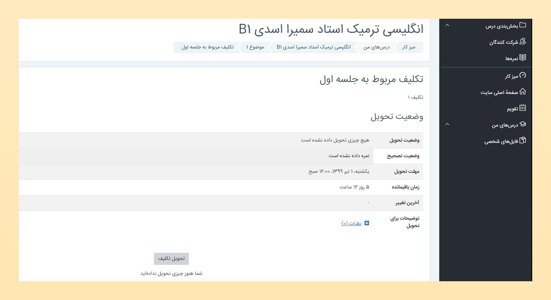Image resolution: width=551 pixels, height=300 pixels.
Task: Click the مهلت تحویل row label
Action: click(407, 172)
